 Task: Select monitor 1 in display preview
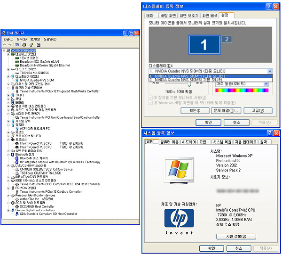pos(204,45)
